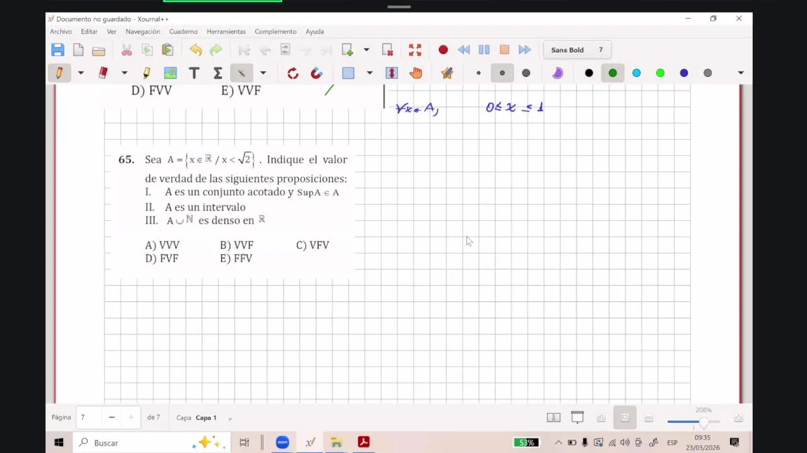This screenshot has height=453, width=807.
Task: Select the Vertical Space tool
Action: coord(392,73)
